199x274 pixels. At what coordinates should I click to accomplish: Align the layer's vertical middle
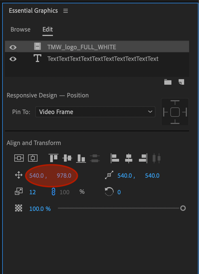click(x=67, y=158)
